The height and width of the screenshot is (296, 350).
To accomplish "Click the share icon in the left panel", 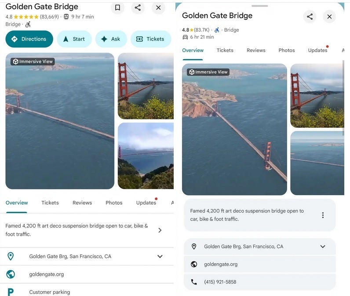I will pos(138,7).
